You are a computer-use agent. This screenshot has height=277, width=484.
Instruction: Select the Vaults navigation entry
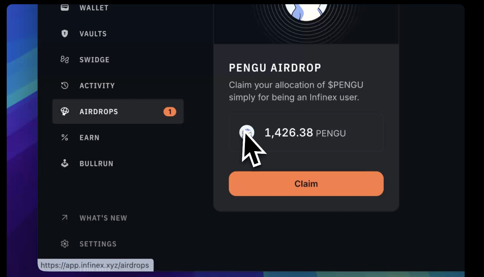pos(93,33)
